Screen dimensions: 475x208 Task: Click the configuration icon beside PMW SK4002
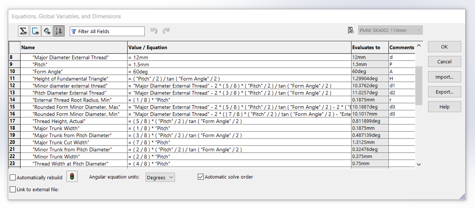[x=350, y=30]
